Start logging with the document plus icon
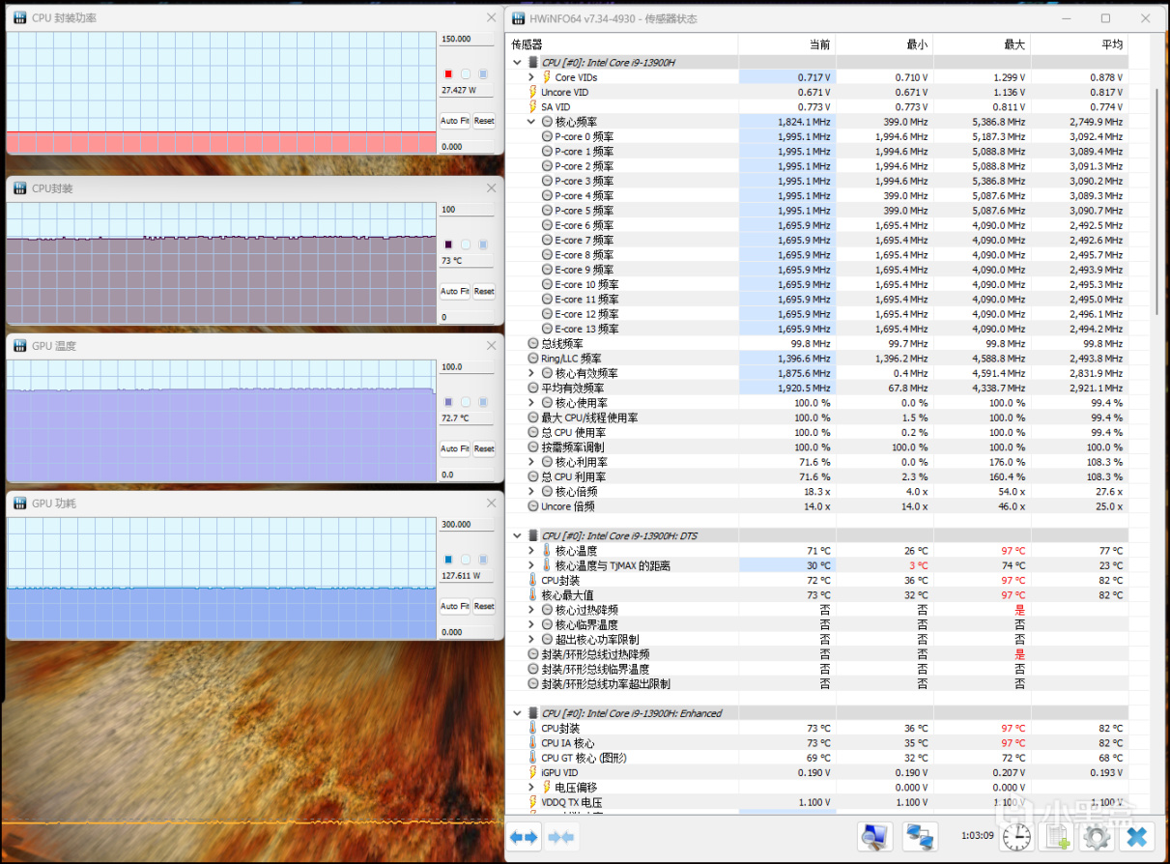 click(1059, 837)
